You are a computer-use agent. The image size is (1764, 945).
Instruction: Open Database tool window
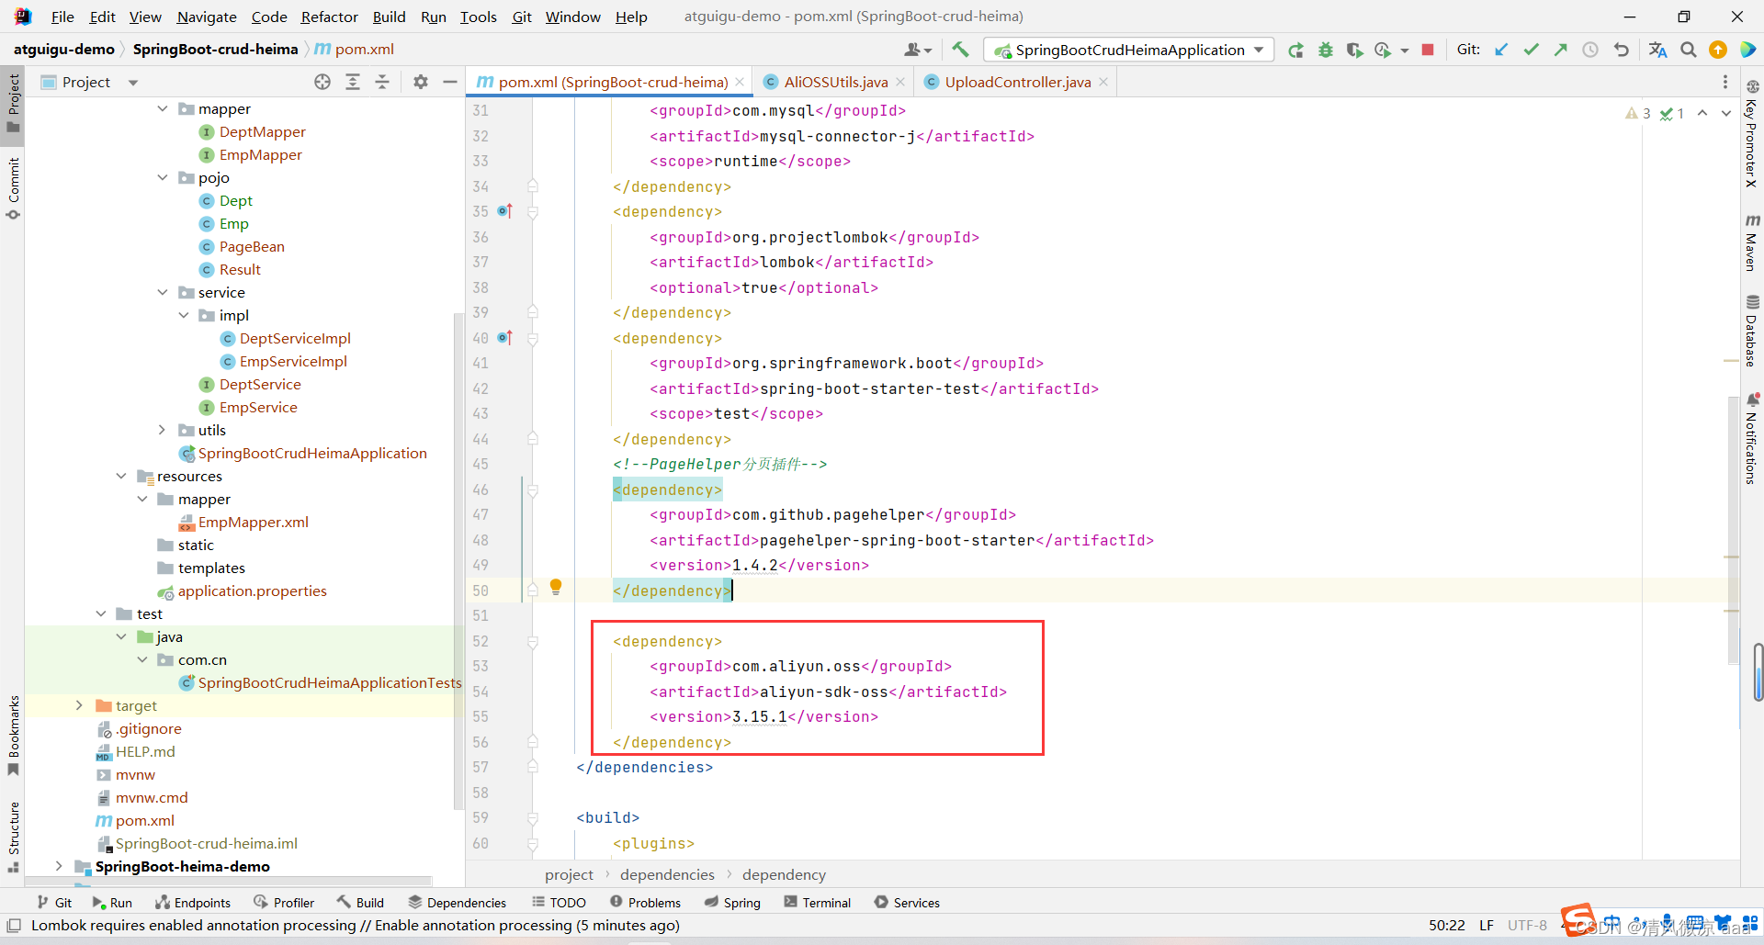click(1752, 331)
